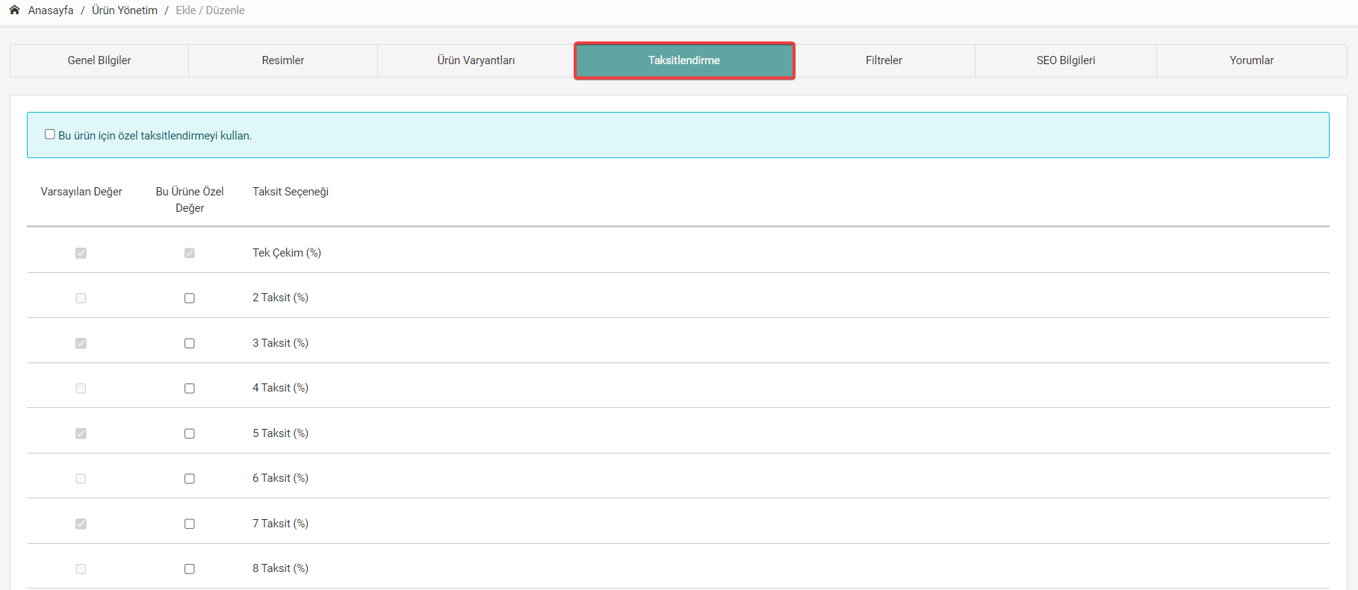Select the Ürün Varyantları tab
Viewport: 1358px width, 590px height.
pos(476,60)
